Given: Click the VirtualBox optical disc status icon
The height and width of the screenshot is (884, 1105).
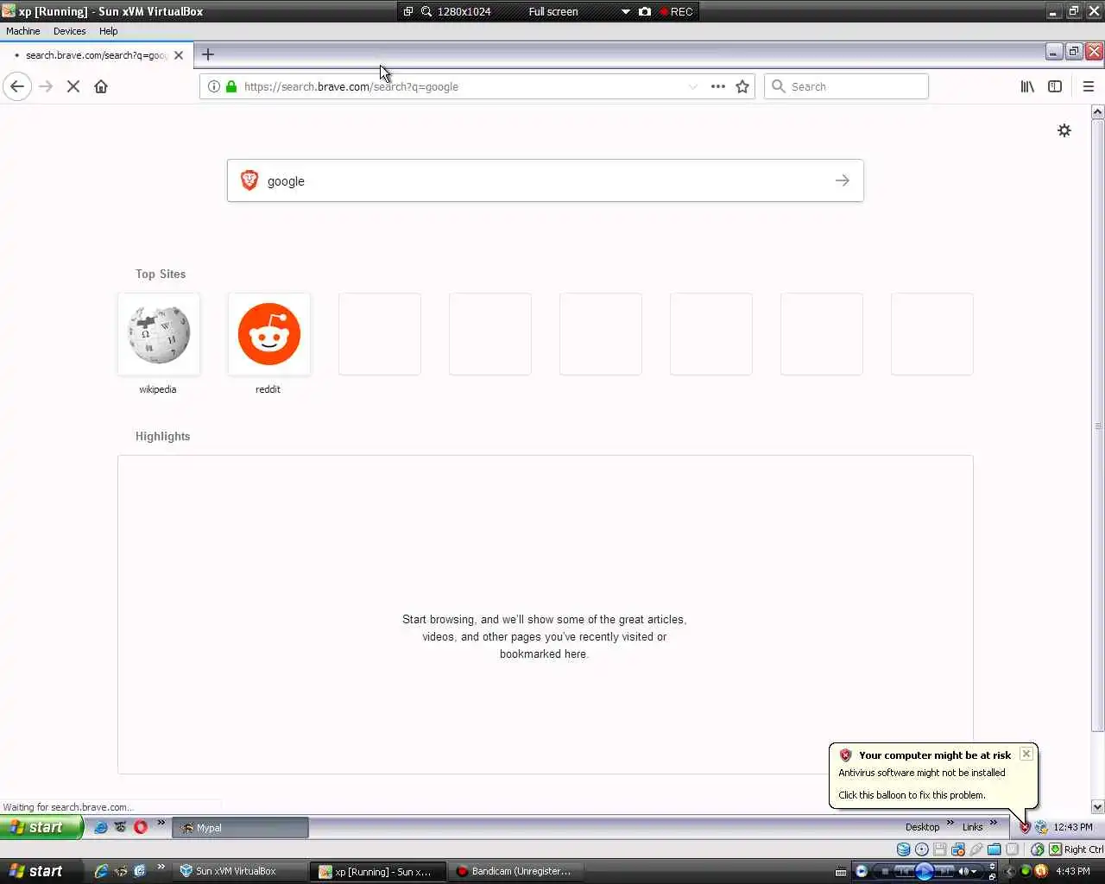Looking at the screenshot, I should coord(922,849).
